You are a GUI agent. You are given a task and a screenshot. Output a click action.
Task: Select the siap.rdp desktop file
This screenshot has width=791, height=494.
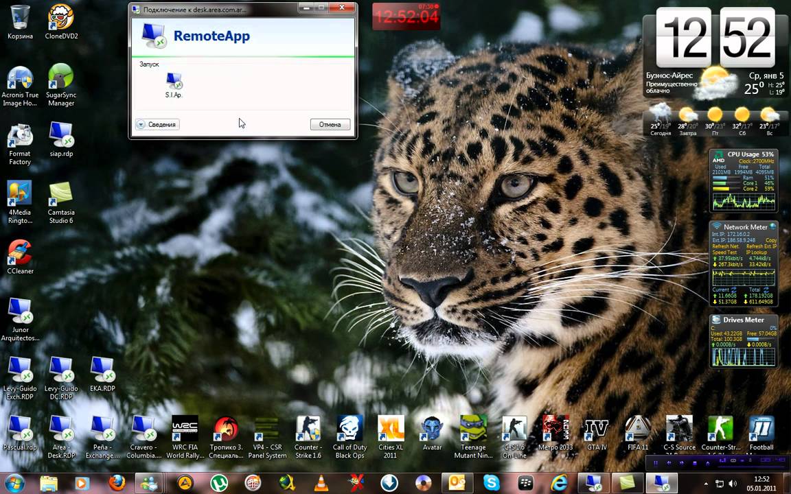click(x=61, y=139)
